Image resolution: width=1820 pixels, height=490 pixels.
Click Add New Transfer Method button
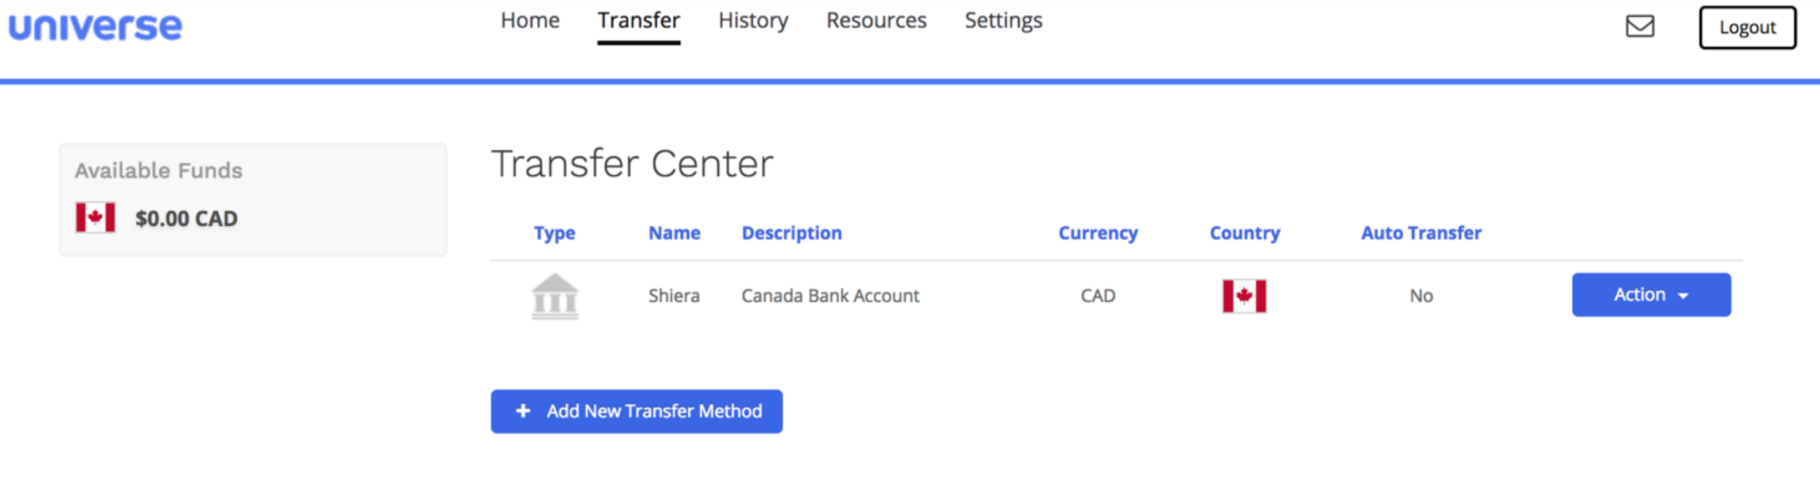pyautogui.click(x=637, y=411)
